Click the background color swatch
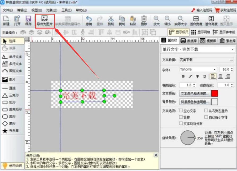237x171 pixels. 214,102
